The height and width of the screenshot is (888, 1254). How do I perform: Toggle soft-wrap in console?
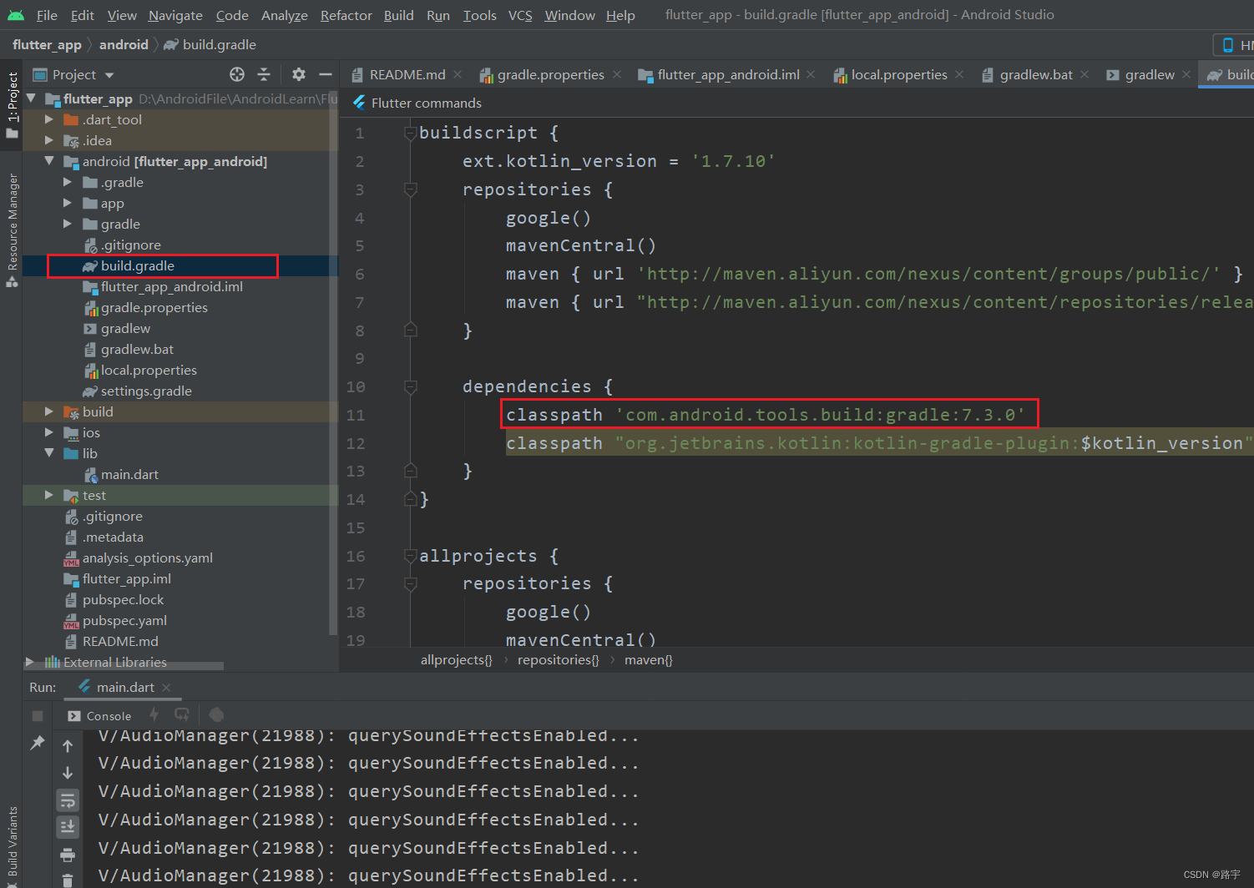click(x=68, y=800)
